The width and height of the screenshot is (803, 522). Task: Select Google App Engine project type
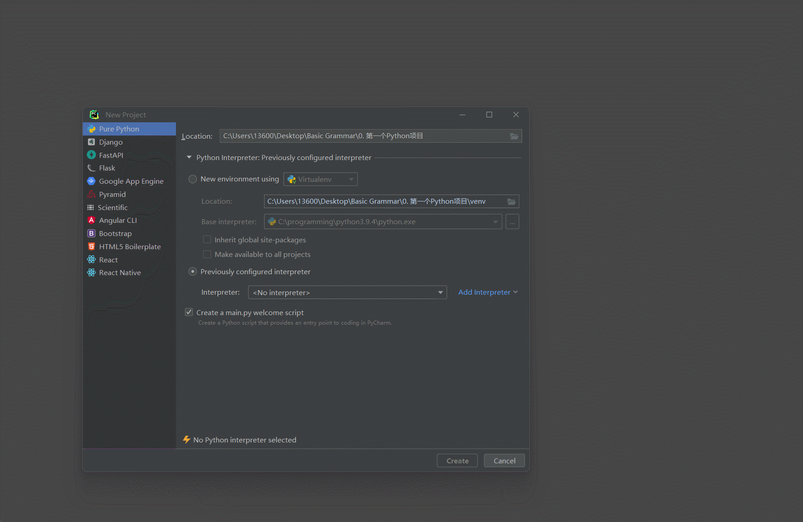pos(129,181)
